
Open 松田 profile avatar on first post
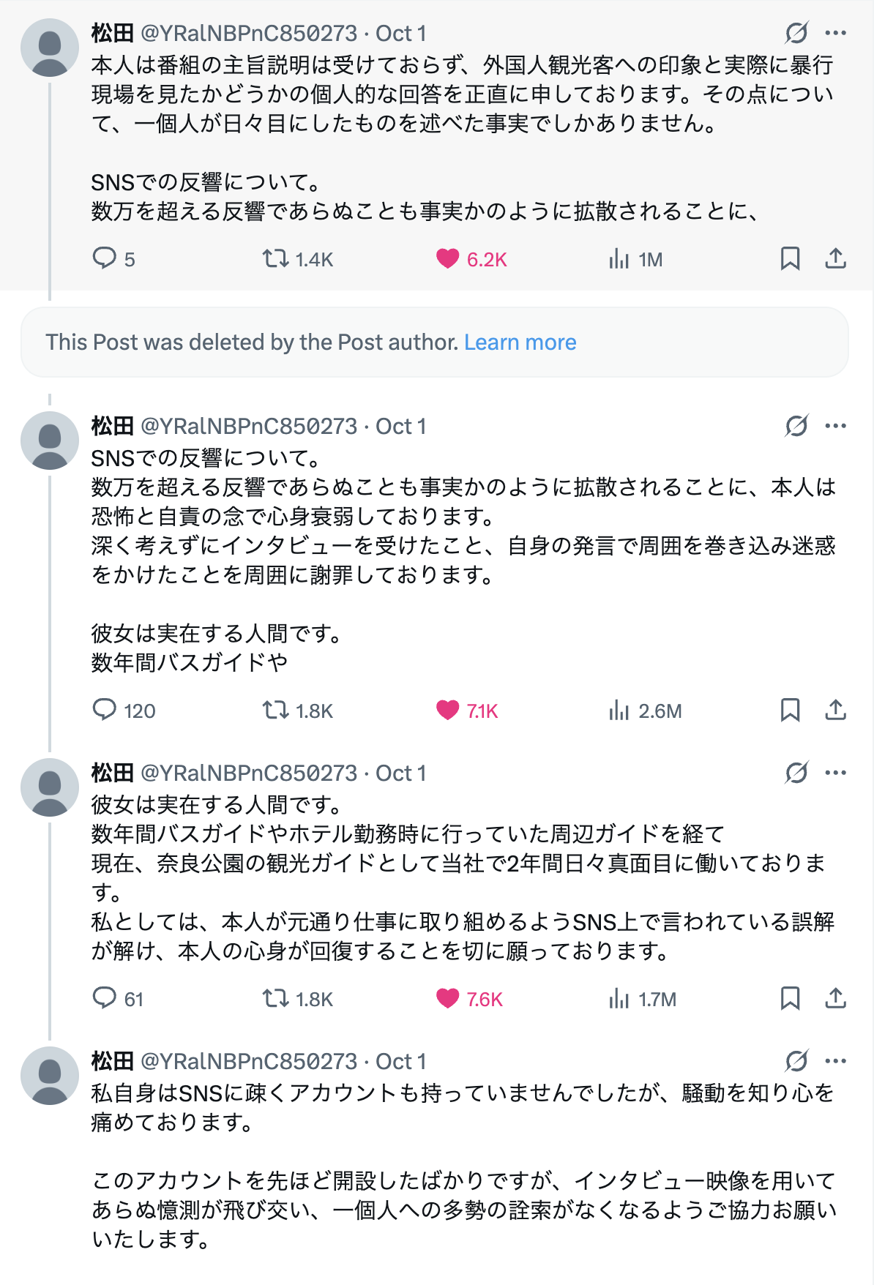coord(50,48)
